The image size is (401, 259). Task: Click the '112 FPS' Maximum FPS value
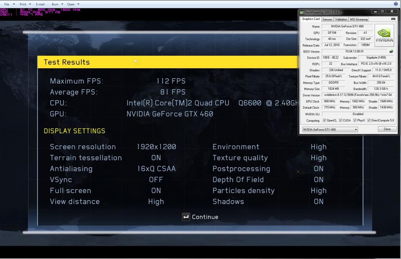(171, 81)
